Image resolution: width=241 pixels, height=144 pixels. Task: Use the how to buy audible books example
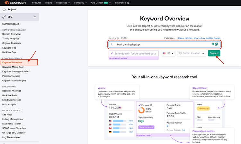point(207,38)
